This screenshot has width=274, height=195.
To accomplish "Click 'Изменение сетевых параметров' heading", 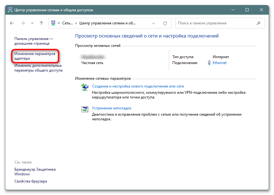I will click(x=103, y=78).
